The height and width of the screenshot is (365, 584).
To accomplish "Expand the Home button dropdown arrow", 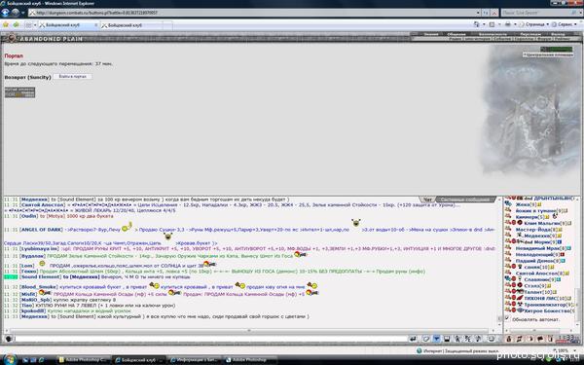I will [x=484, y=24].
